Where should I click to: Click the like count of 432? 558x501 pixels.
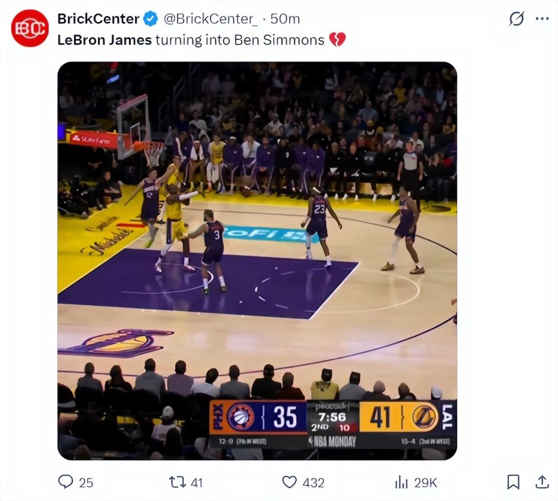[313, 482]
